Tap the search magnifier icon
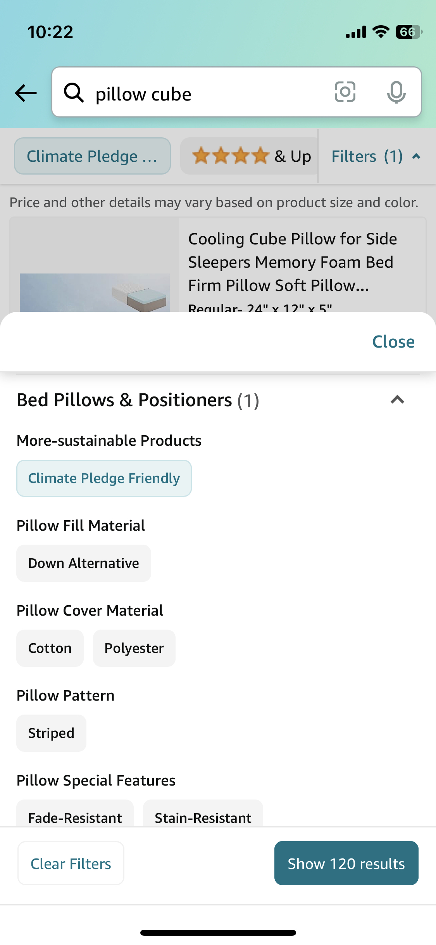This screenshot has height=945, width=436. coord(74,93)
